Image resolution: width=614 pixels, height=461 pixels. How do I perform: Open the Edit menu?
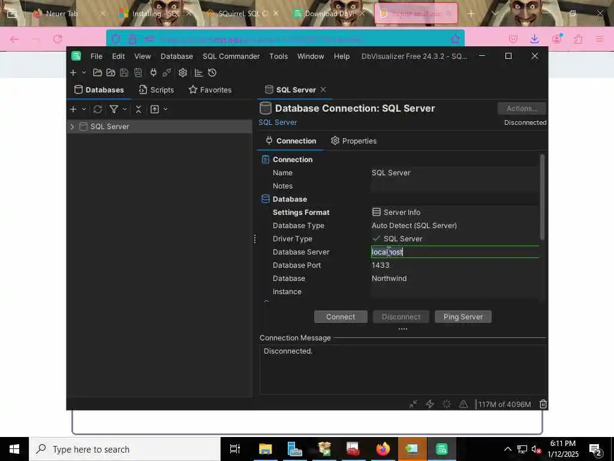coord(118,56)
